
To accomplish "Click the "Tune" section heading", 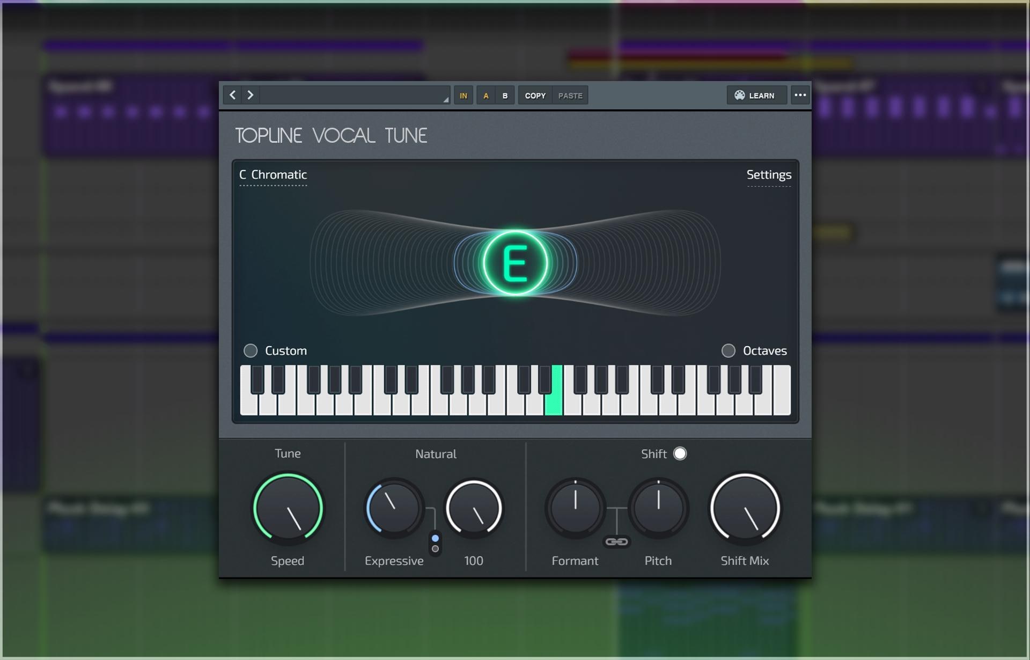I will (288, 453).
